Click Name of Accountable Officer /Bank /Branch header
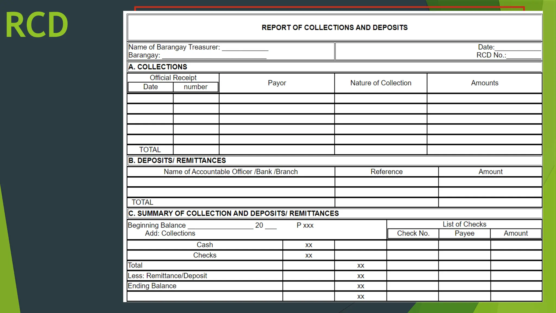556x313 pixels. [231, 172]
